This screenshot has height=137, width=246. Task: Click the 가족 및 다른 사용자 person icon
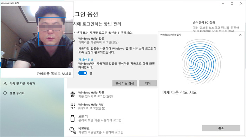(x=5, y=83)
